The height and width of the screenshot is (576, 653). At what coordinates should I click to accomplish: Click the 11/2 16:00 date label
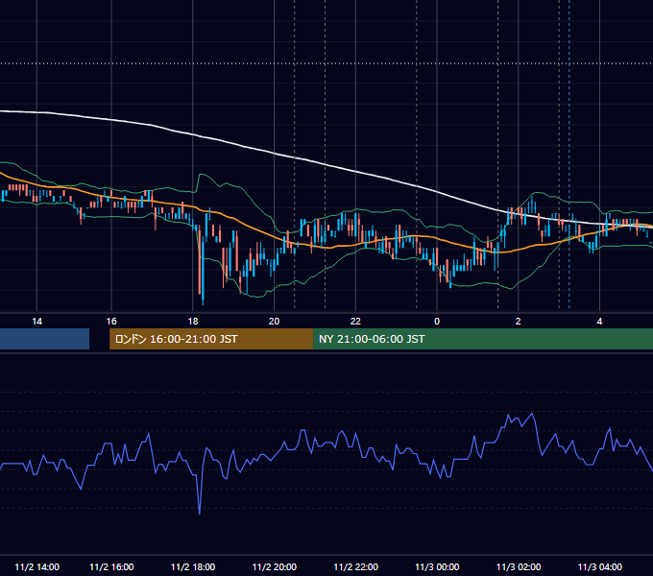pos(111,566)
